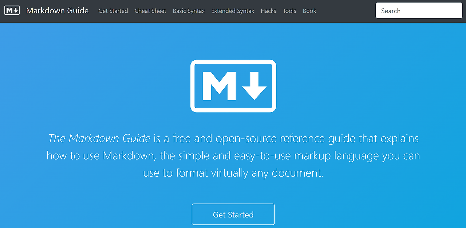Click the Markdown Guide site title
This screenshot has width=466, height=228.
click(58, 11)
